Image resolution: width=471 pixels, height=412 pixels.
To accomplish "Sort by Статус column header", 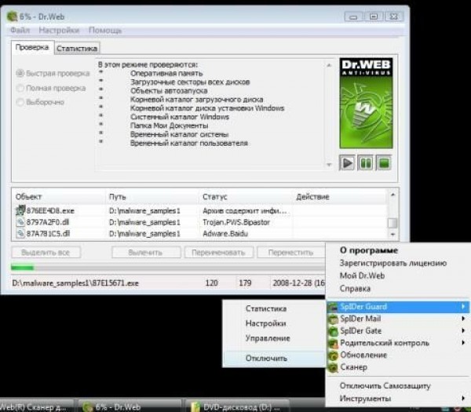I will [x=245, y=197].
